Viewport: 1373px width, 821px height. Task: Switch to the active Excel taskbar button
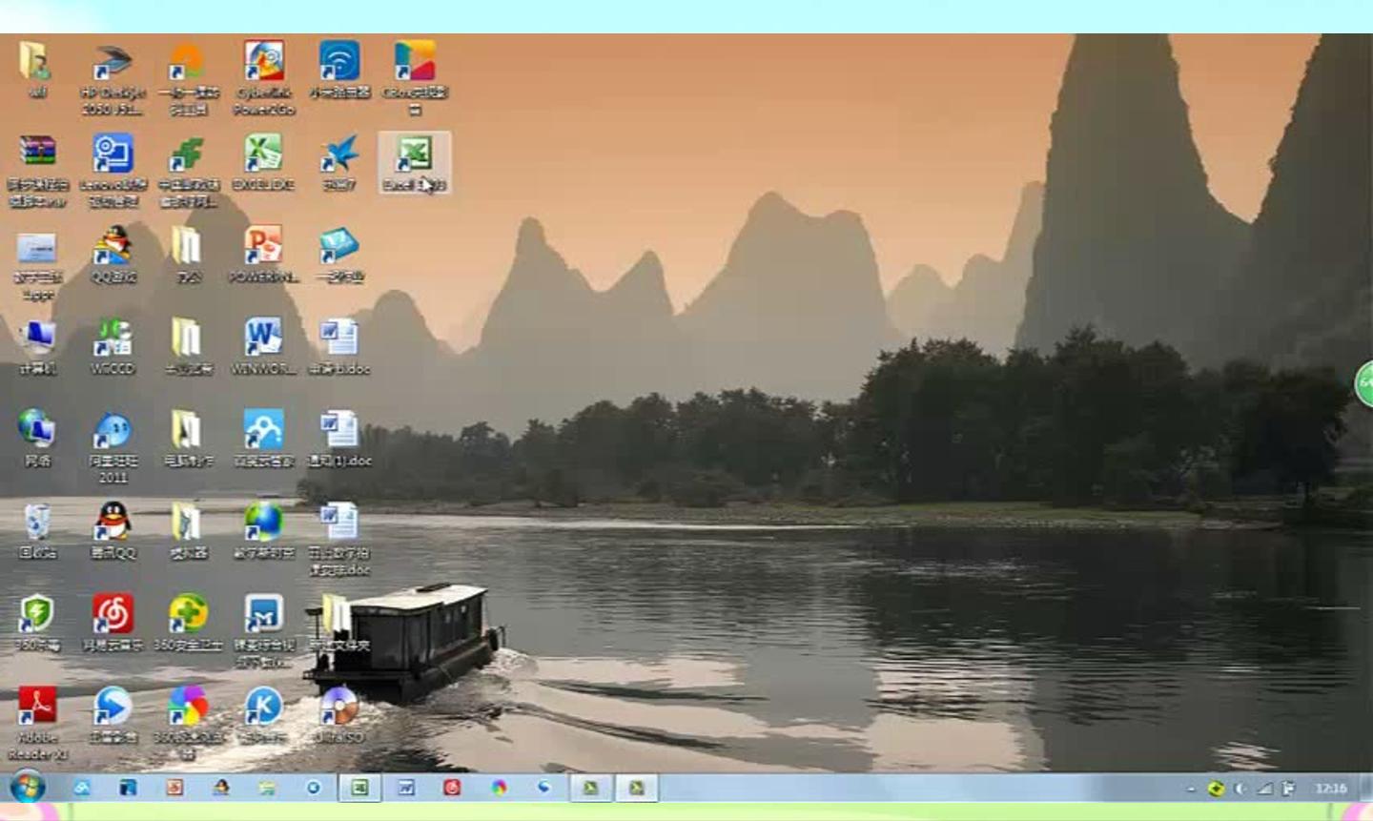click(359, 788)
